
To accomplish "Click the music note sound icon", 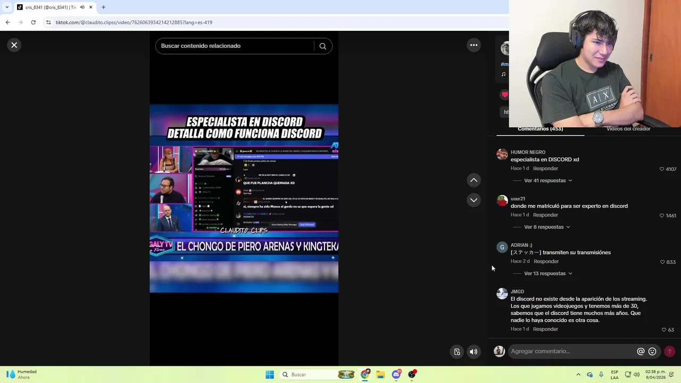I will [x=503, y=74].
